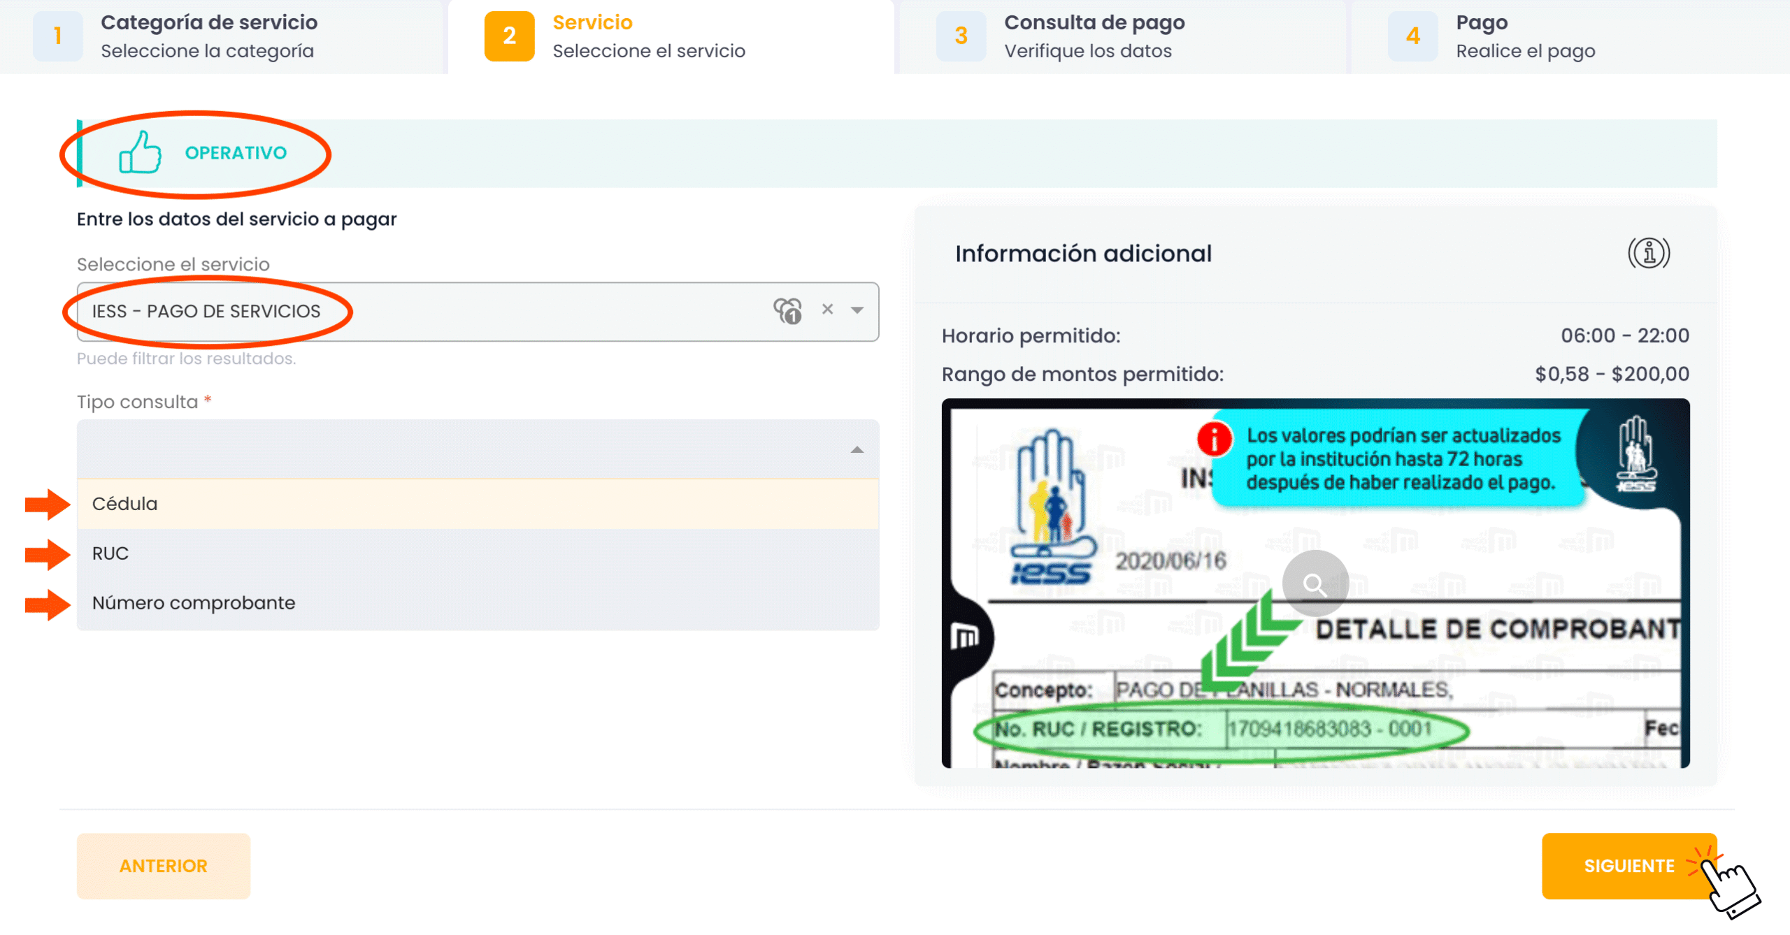Open the IESS comprobante sample image
Image resolution: width=1790 pixels, height=935 pixels.
click(1315, 584)
